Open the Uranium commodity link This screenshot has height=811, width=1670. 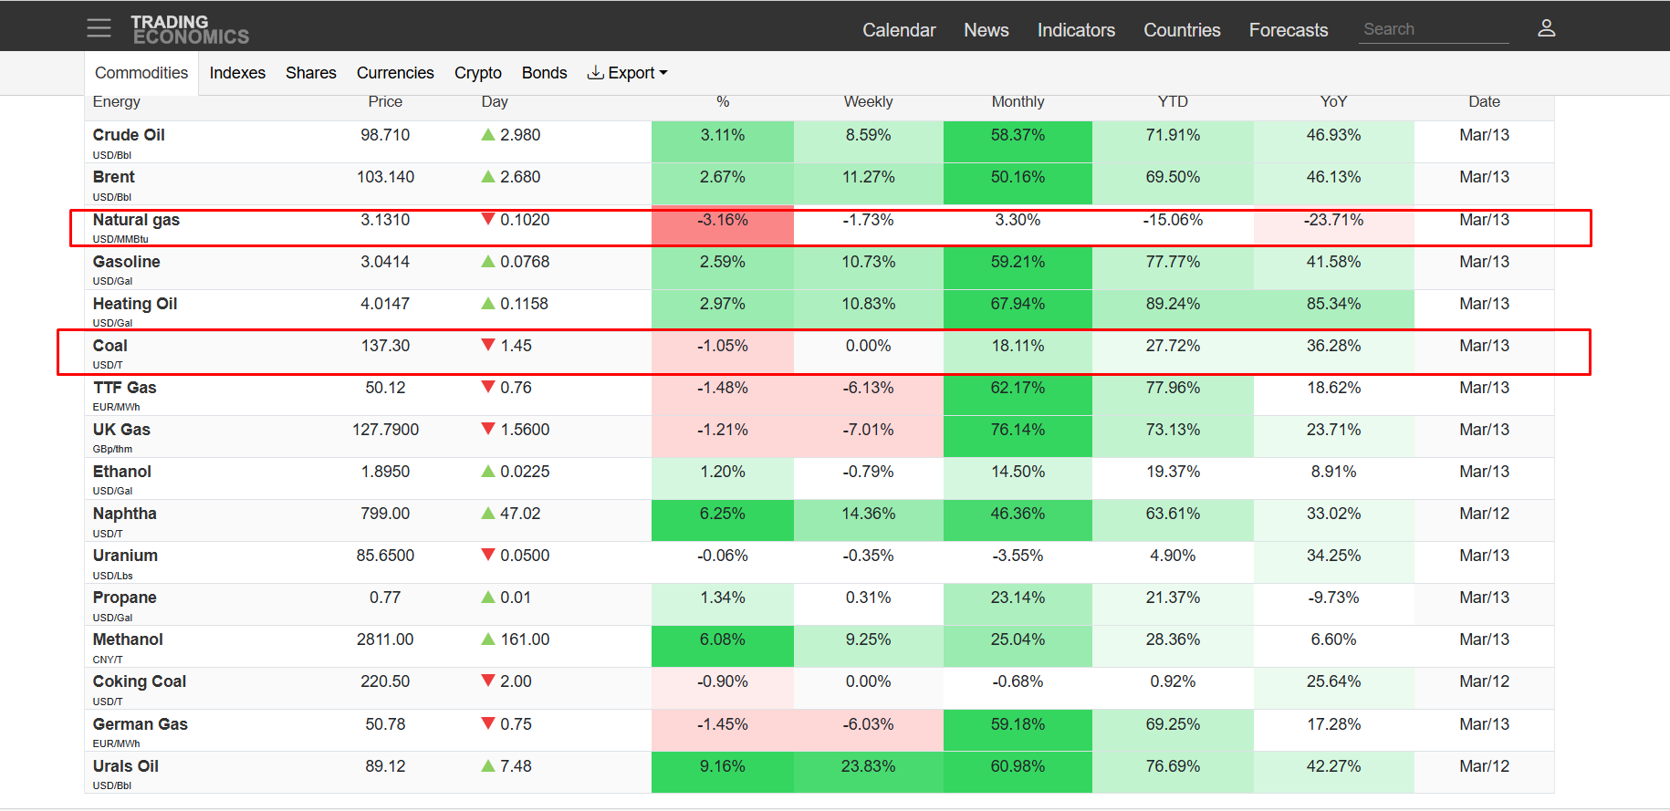125,556
